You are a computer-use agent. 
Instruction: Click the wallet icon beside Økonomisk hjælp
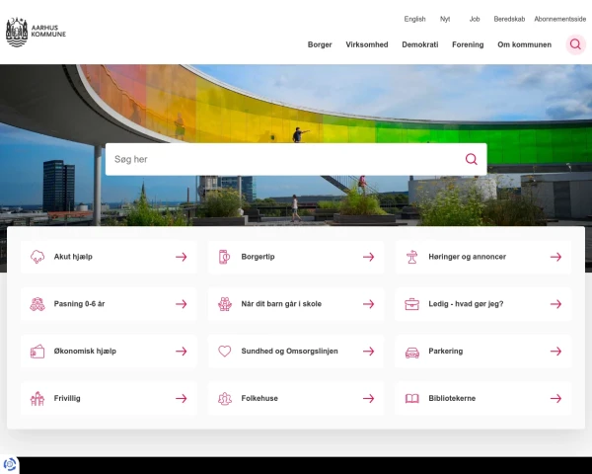(37, 352)
